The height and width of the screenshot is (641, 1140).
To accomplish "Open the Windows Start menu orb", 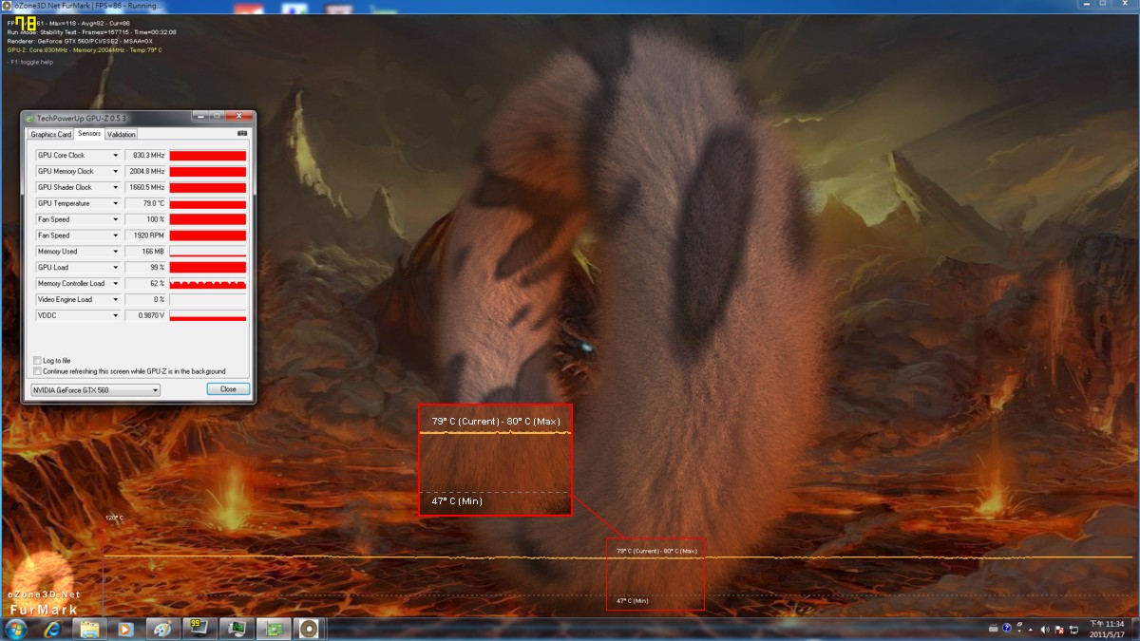I will click(x=16, y=629).
